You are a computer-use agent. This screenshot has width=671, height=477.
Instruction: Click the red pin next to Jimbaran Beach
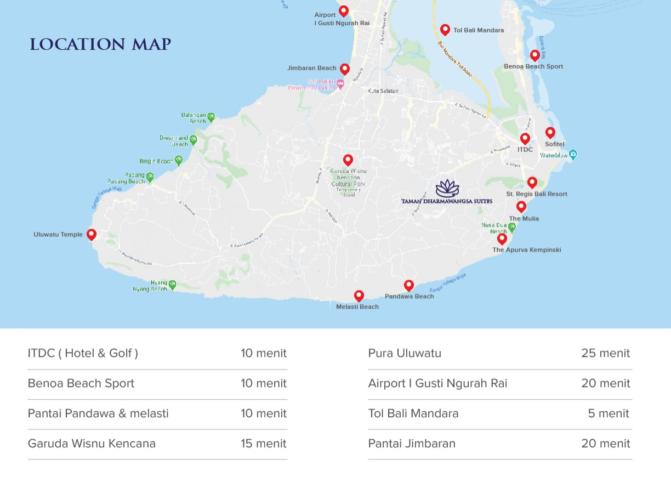(345, 69)
